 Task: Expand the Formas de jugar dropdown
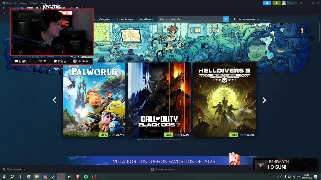point(126,19)
